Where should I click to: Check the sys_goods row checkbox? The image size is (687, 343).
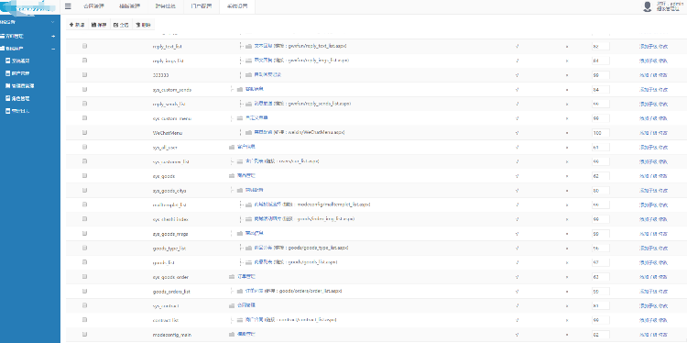click(x=84, y=175)
